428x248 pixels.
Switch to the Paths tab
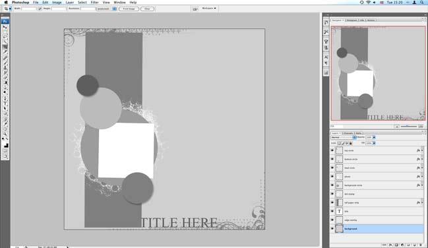pos(358,133)
